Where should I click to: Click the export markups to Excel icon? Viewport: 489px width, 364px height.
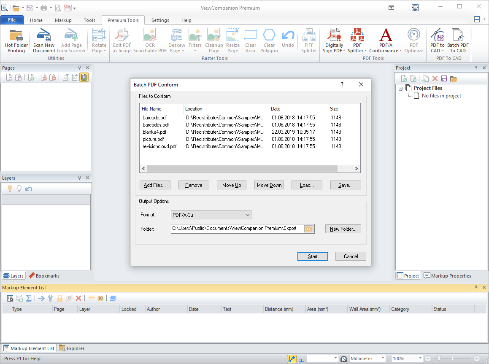[19, 298]
